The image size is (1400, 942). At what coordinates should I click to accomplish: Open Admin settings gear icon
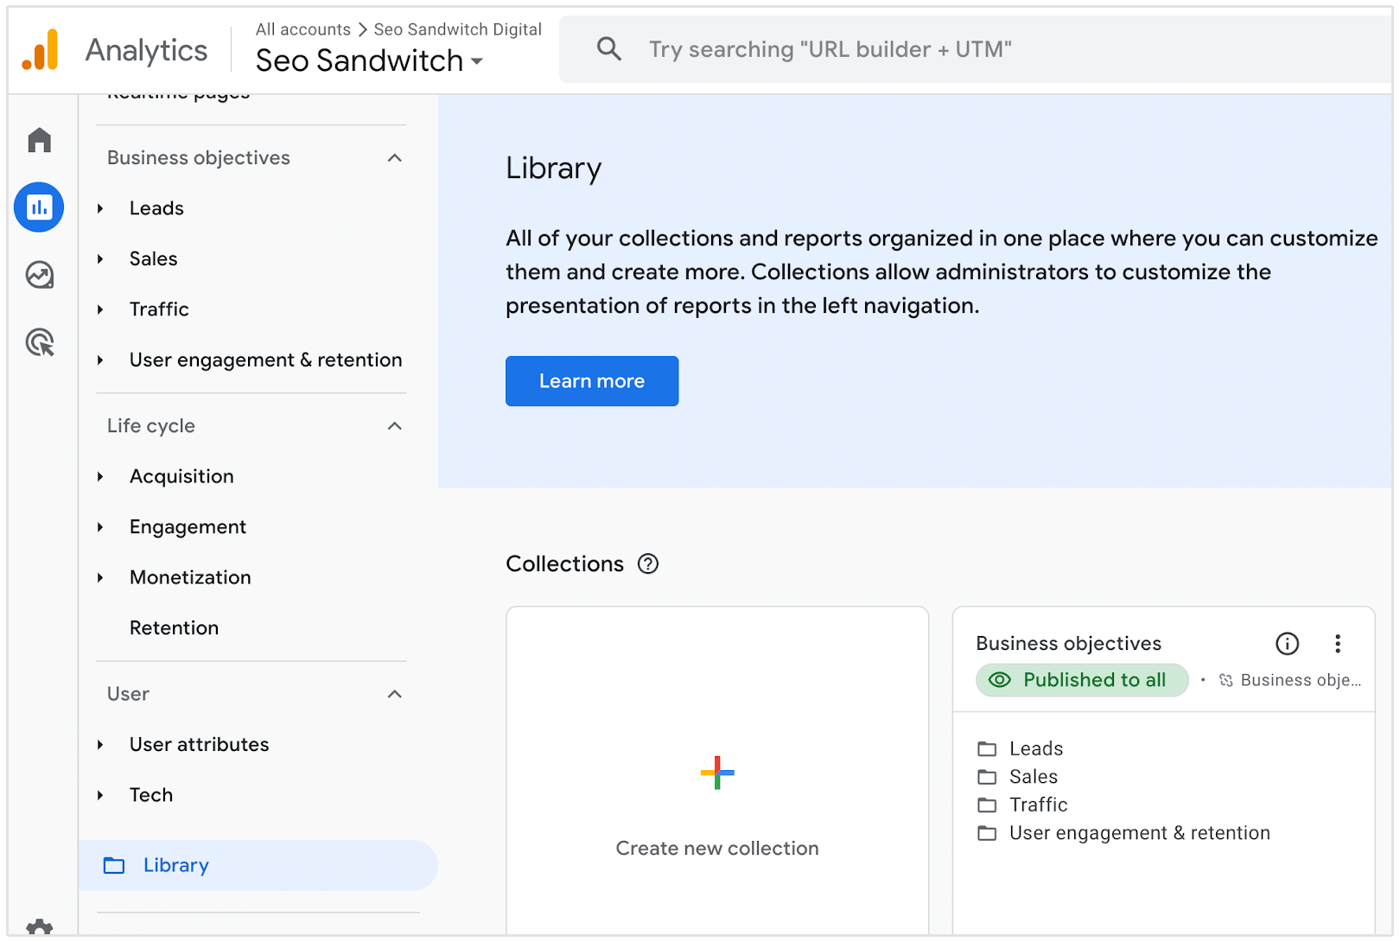click(40, 928)
